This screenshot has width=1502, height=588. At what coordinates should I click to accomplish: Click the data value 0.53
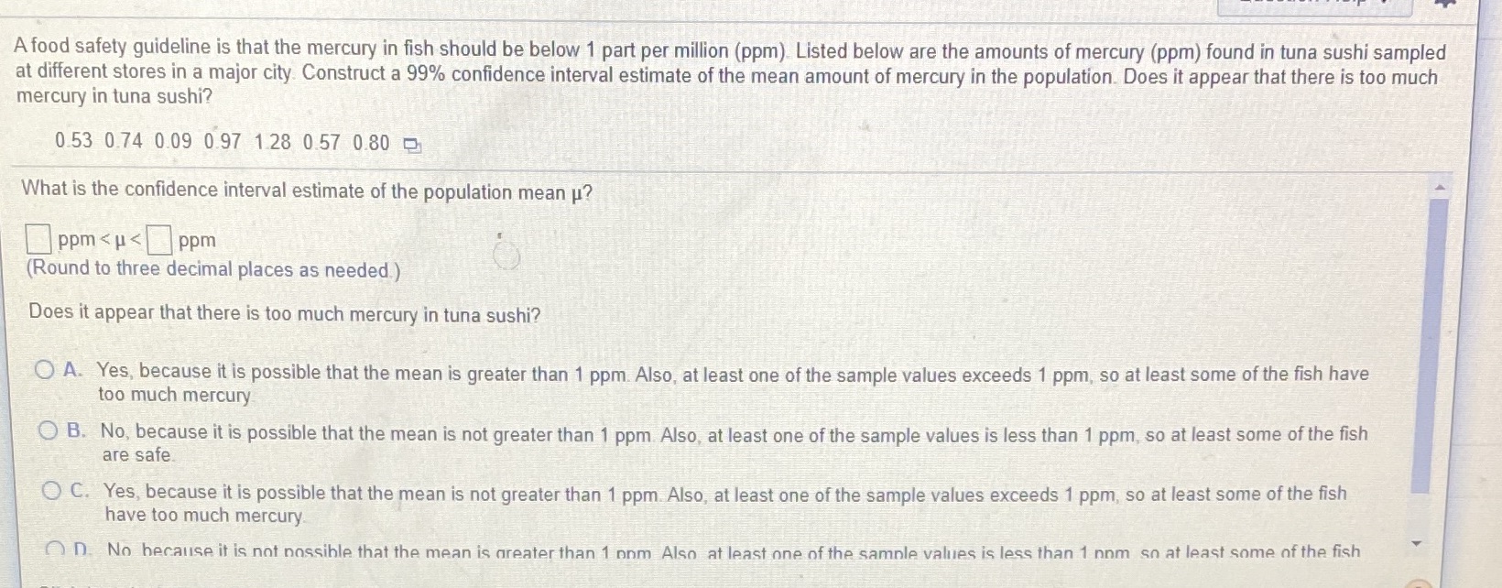[73, 141]
